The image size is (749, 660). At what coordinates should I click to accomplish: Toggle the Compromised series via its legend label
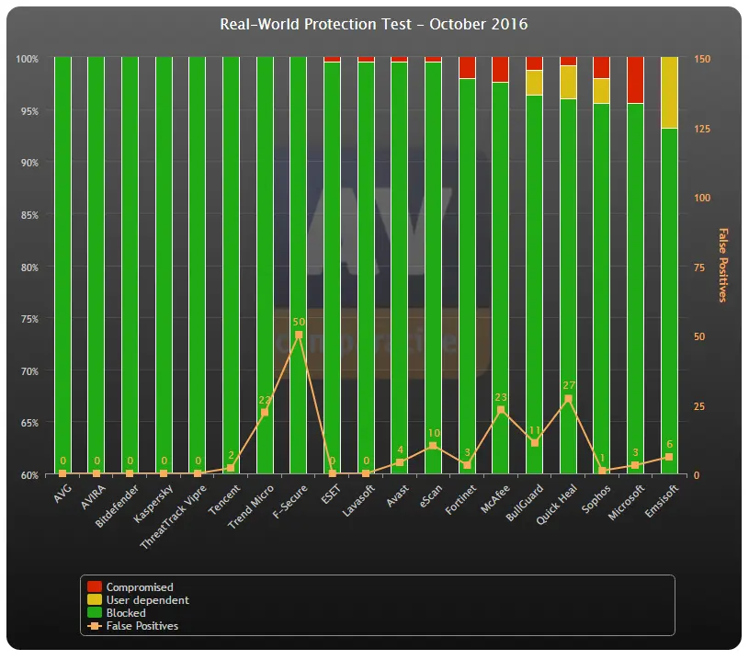(x=140, y=586)
